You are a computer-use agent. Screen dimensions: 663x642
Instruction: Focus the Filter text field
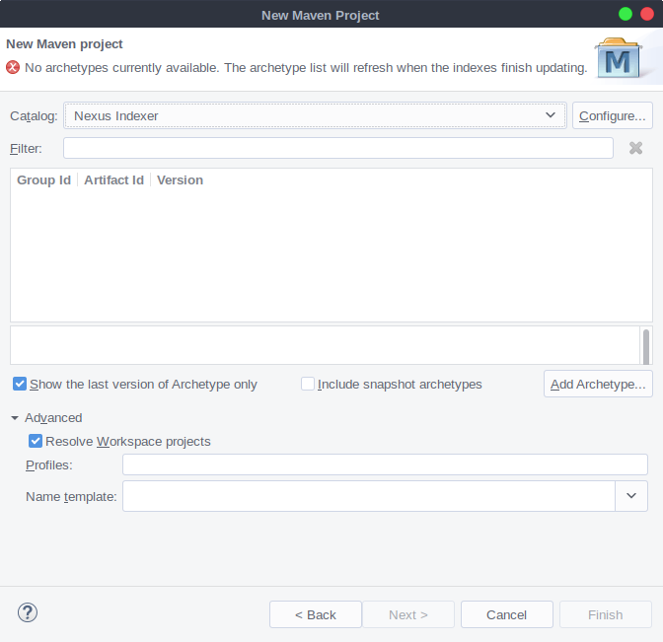338,148
